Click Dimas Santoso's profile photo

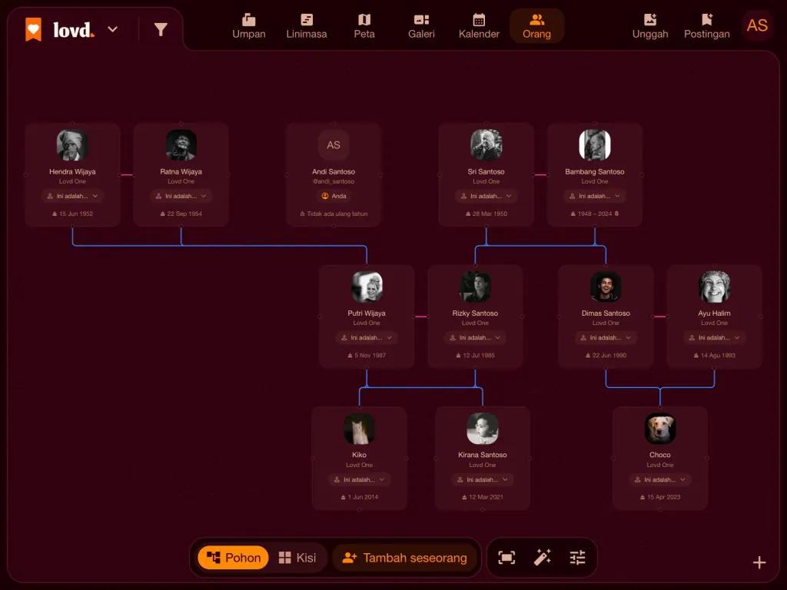[x=606, y=287]
